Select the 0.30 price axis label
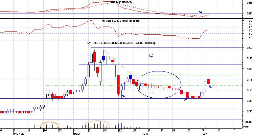This screenshot has height=135, width=253. pyautogui.click(x=250, y=111)
